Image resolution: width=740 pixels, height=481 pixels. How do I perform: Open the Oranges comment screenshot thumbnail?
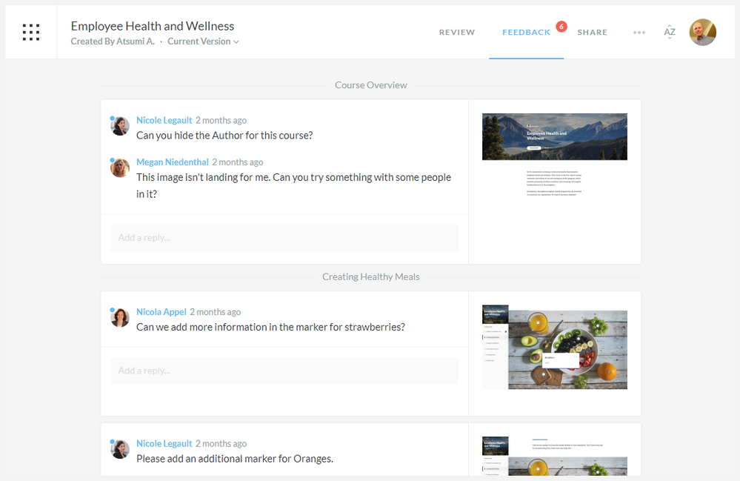(555, 456)
